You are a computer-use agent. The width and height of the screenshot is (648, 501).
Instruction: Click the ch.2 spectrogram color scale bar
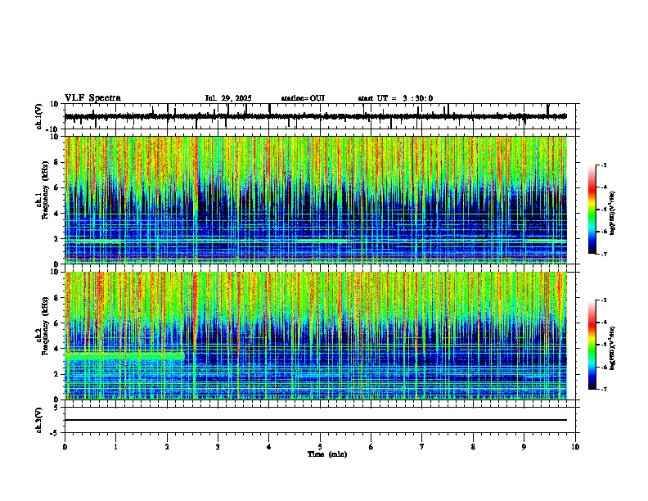[x=592, y=345]
